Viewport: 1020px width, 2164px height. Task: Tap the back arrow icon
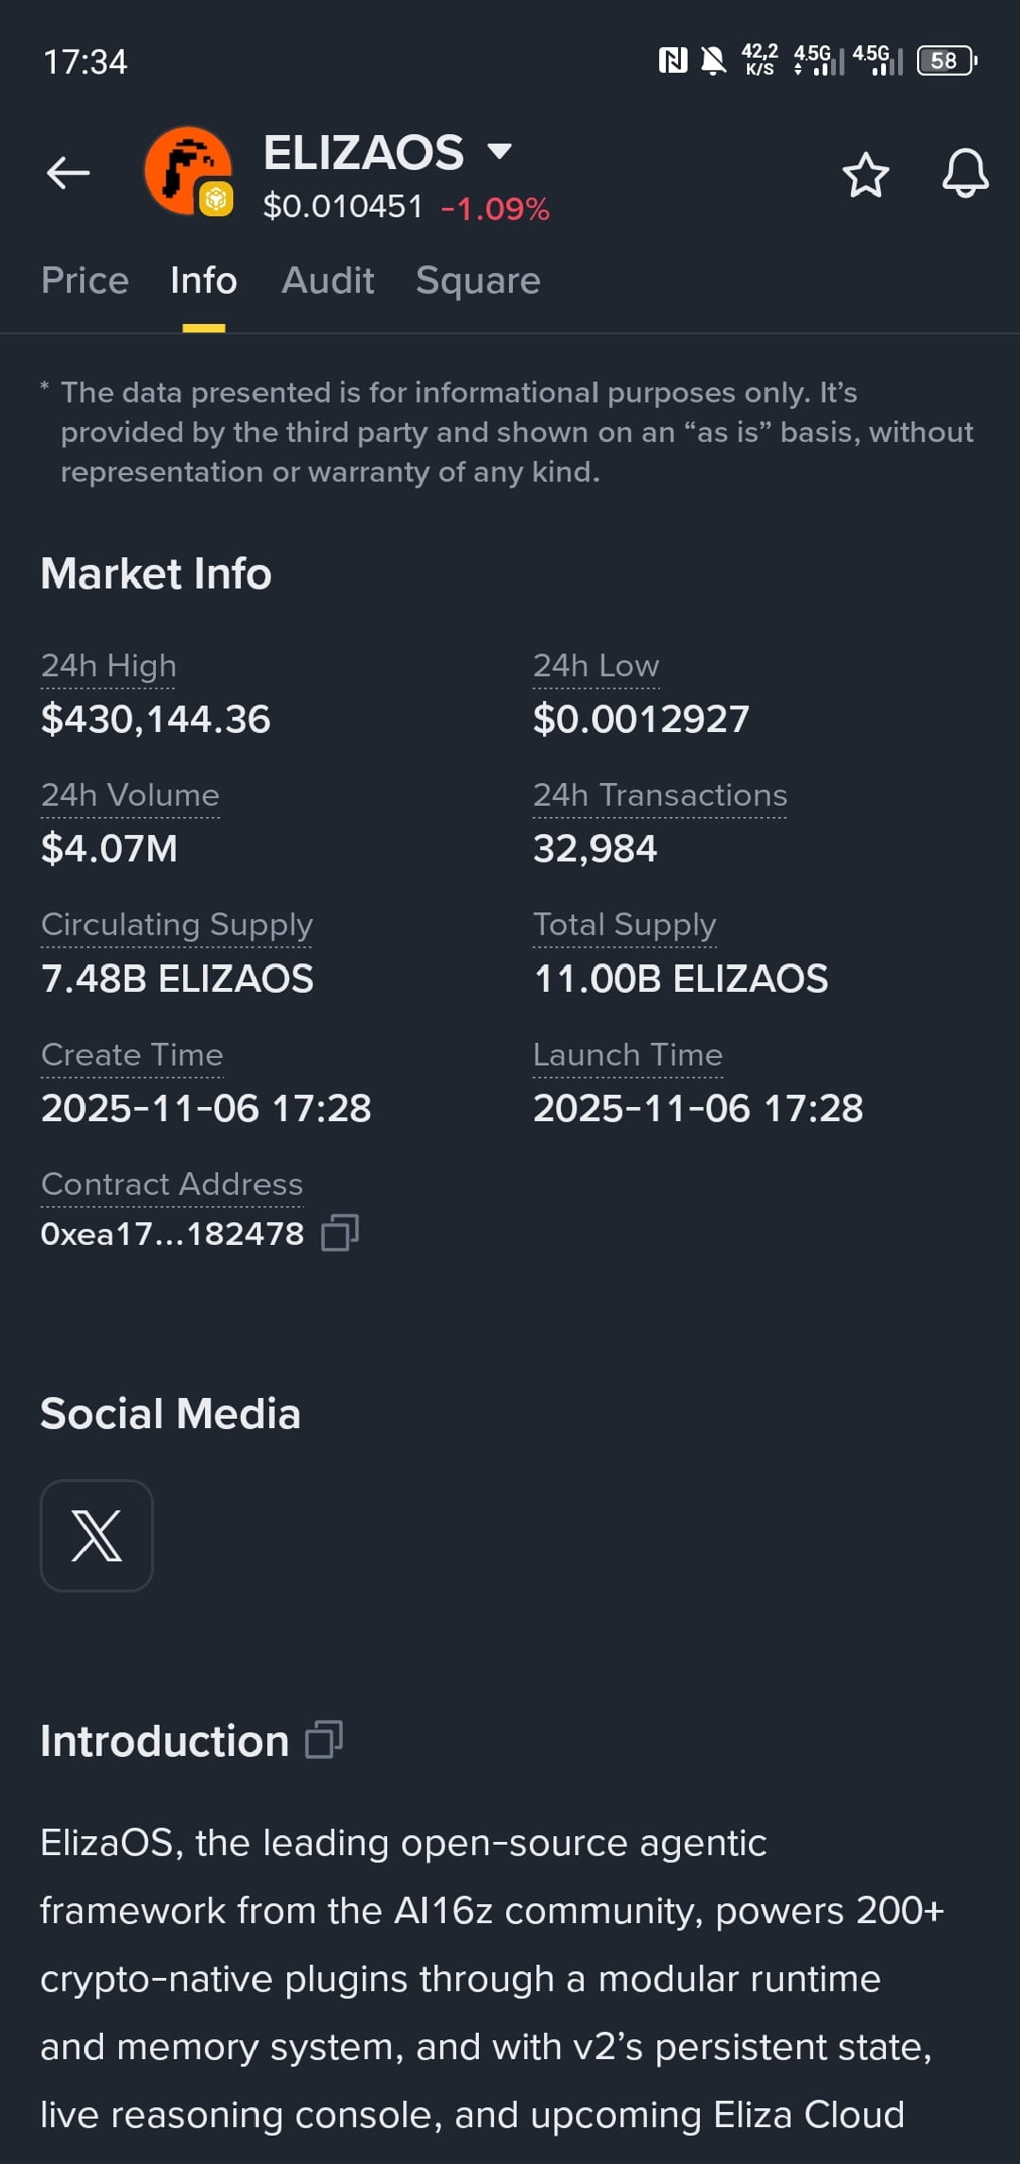coord(68,173)
